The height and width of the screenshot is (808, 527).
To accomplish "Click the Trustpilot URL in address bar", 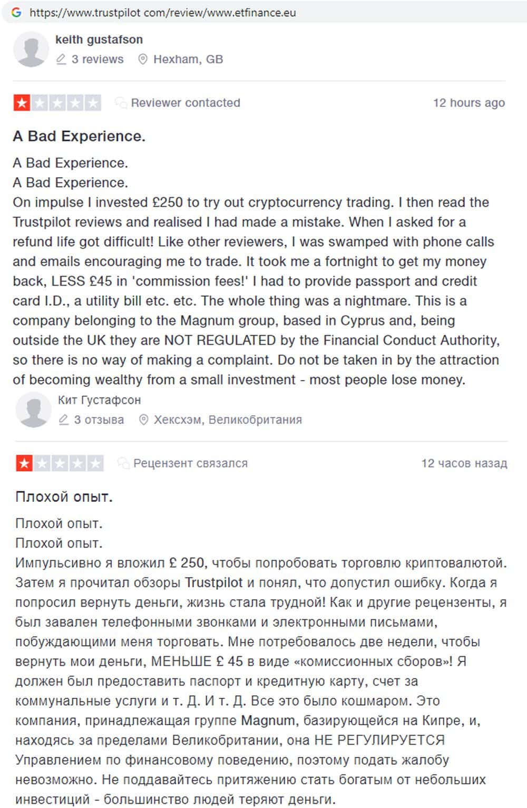I will coord(162,13).
